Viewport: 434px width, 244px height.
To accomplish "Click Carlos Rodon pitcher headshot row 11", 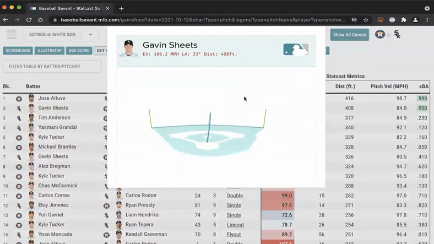I will click(119, 196).
